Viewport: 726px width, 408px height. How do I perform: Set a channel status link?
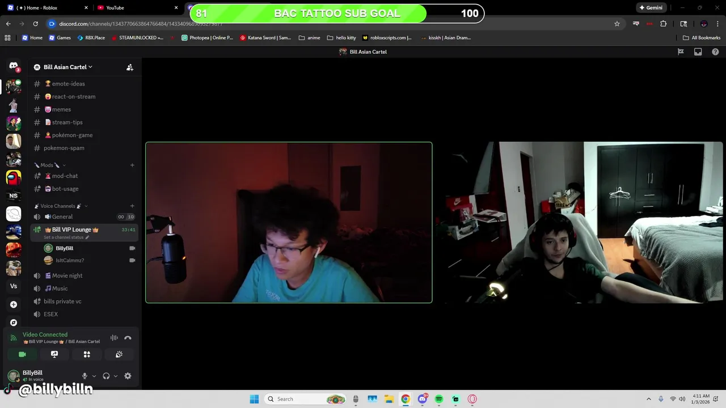click(66, 237)
